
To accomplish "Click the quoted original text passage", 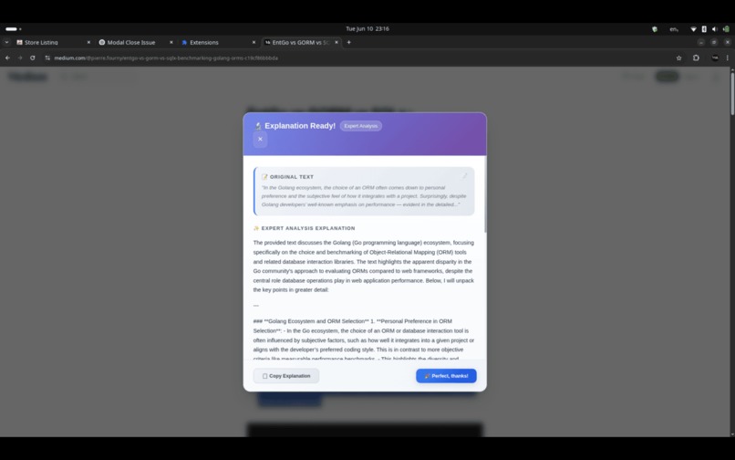I will (x=364, y=196).
